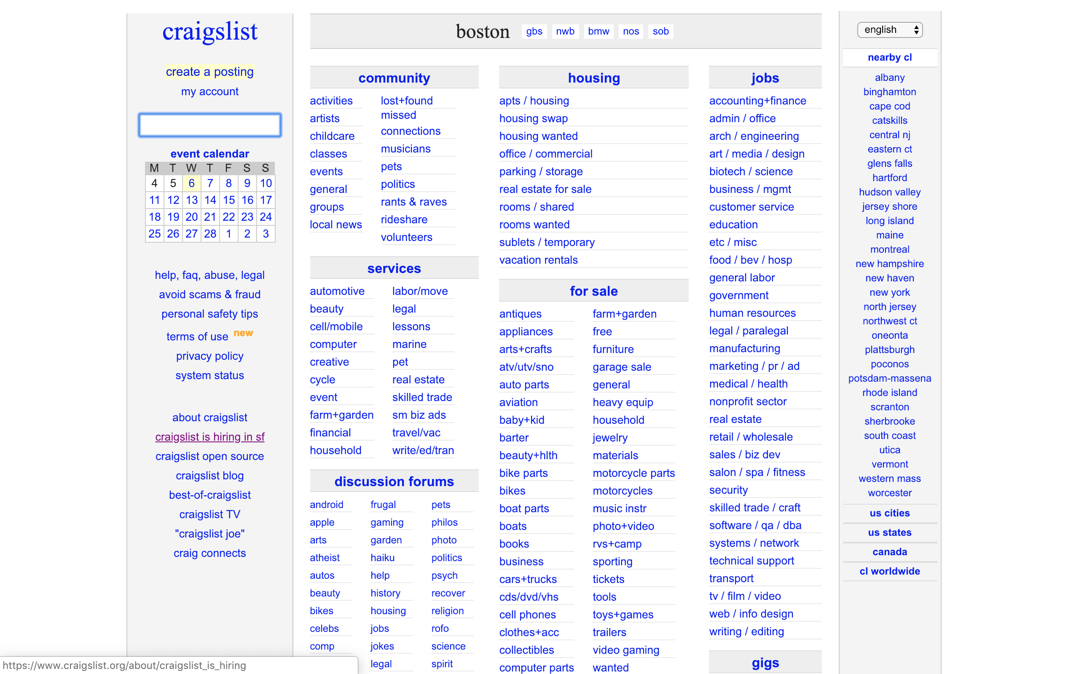Open the cars+trucks for sale category
The width and height of the screenshot is (1079, 674).
(x=527, y=579)
